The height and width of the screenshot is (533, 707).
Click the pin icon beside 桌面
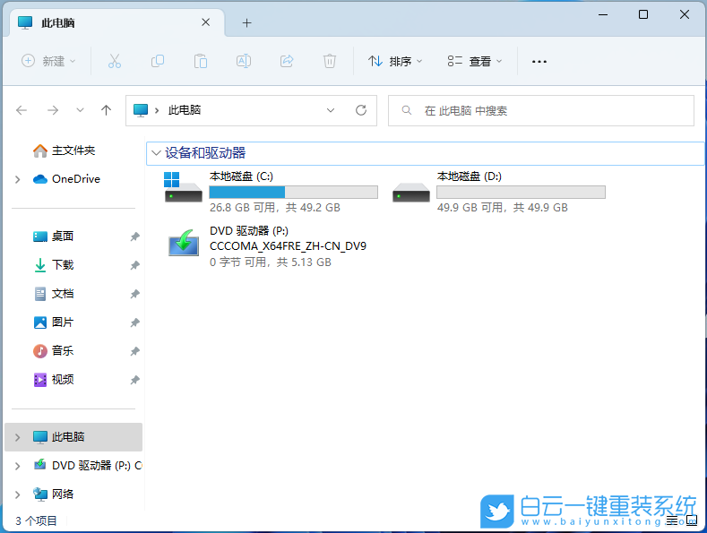[x=134, y=236]
